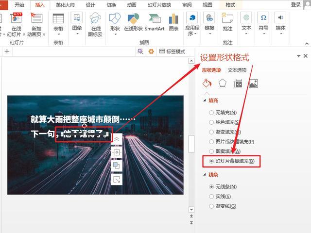The height and width of the screenshot is (233, 311).
Task: Click the text box containing 他不记得了
Action: click(84, 133)
